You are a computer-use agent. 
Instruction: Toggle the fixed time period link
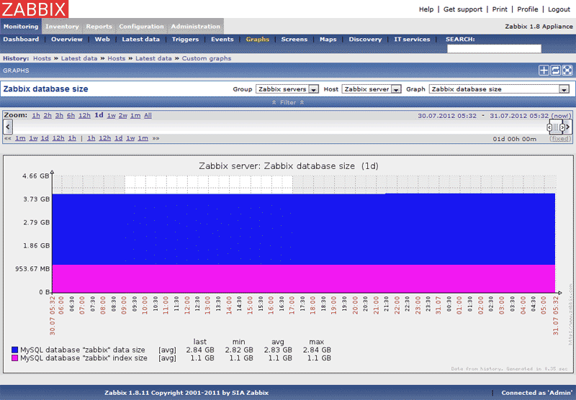(560, 139)
